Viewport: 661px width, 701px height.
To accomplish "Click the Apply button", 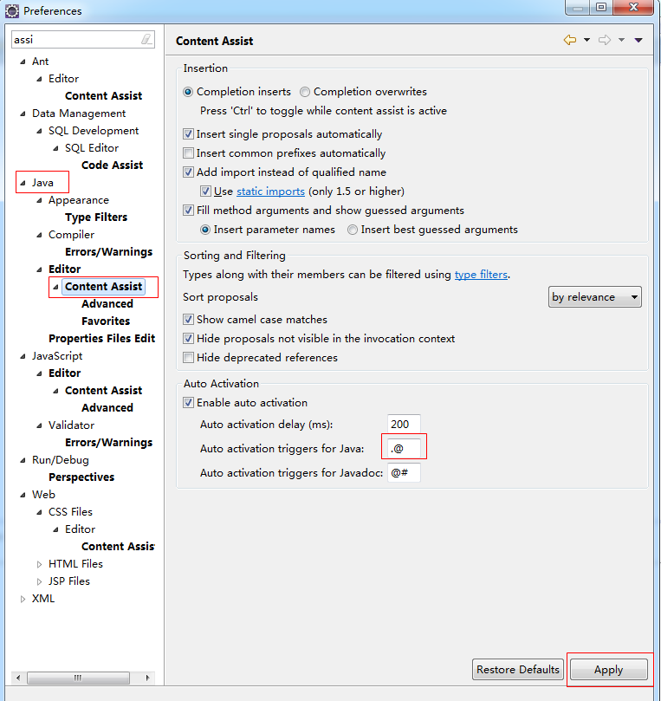I will pyautogui.click(x=609, y=669).
